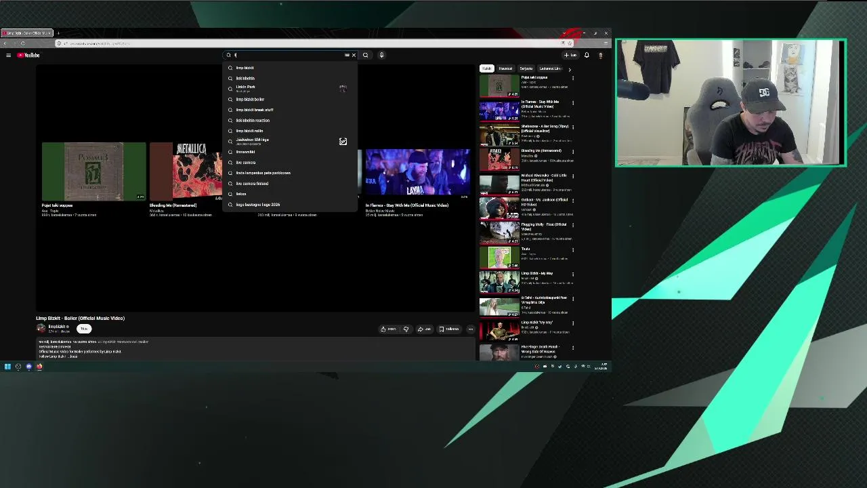867x488 pixels.
Task: Click the Jääkiekon SM-liiga suggestion thumbnail
Action: point(343,141)
